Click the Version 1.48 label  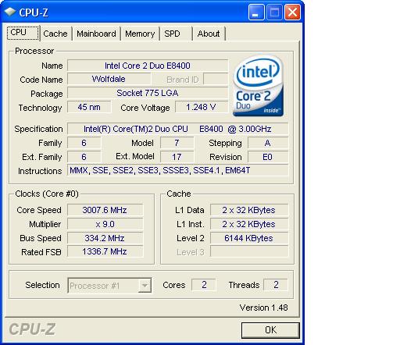[263, 308]
